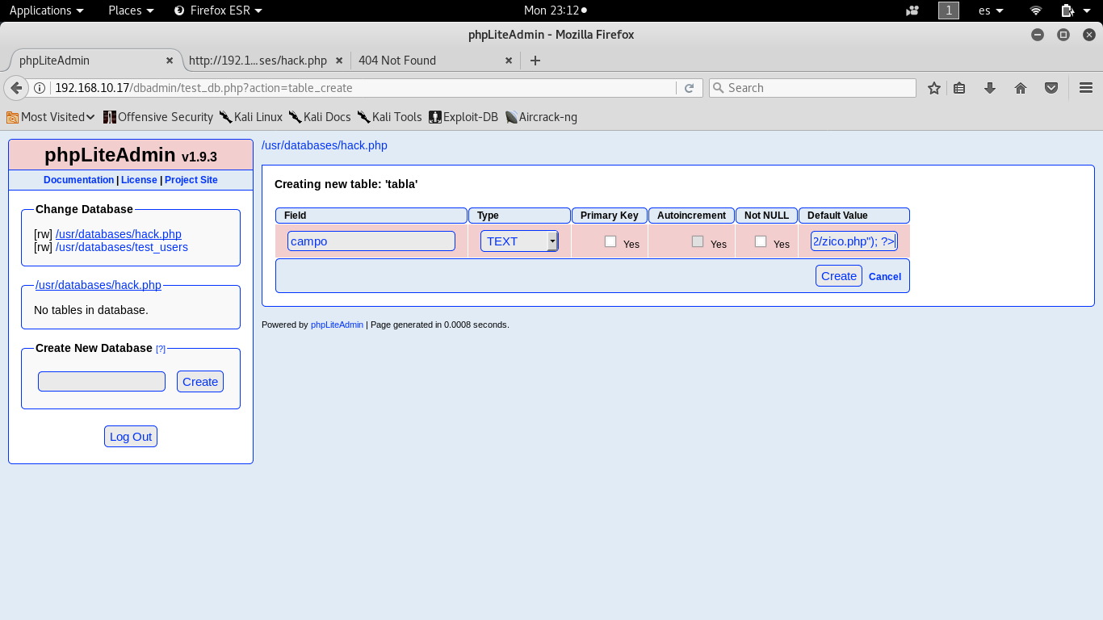Image resolution: width=1103 pixels, height=620 pixels.
Task: Tick the Autoincrement checkbox
Action: pyautogui.click(x=698, y=241)
